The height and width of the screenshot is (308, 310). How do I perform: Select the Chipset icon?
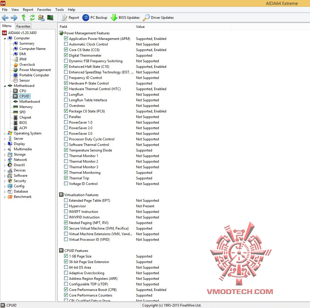16,117
